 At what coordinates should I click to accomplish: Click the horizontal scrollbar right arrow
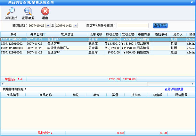click(194, 83)
